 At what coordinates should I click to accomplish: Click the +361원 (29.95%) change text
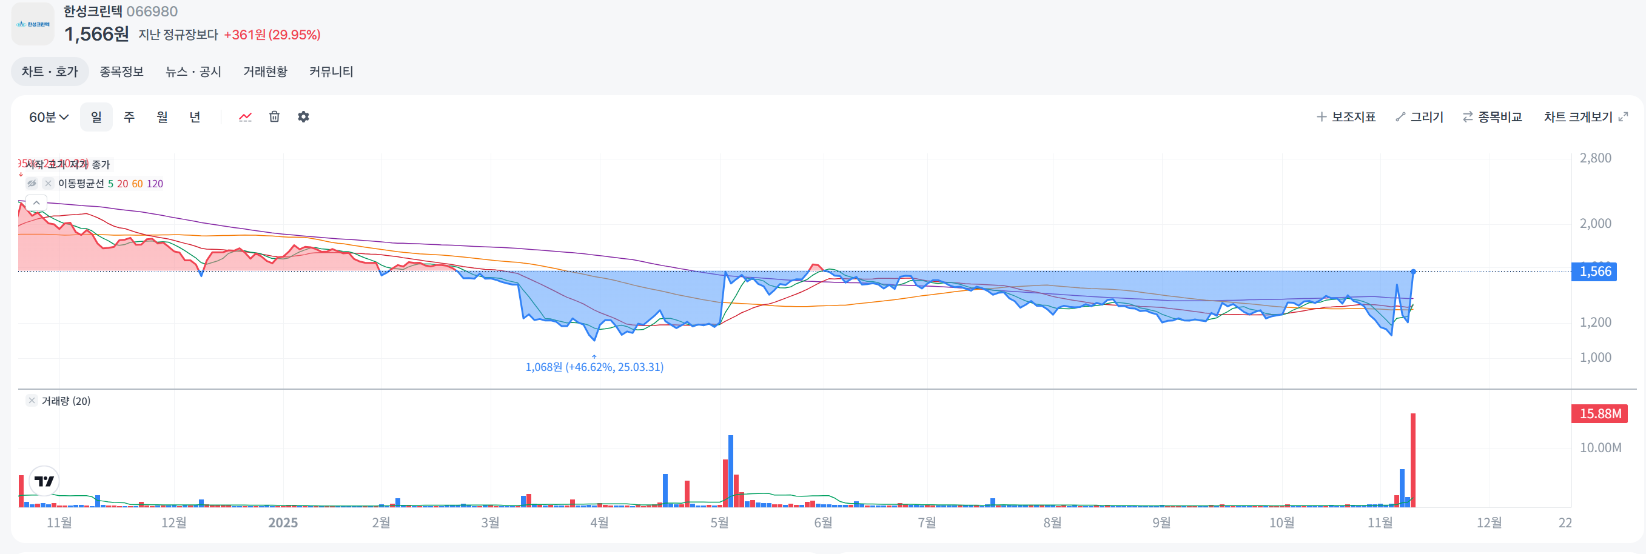point(272,35)
